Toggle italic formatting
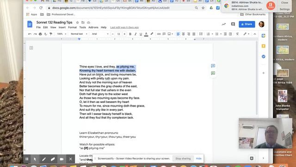Viewport: 296px width, 167px height. point(136,34)
